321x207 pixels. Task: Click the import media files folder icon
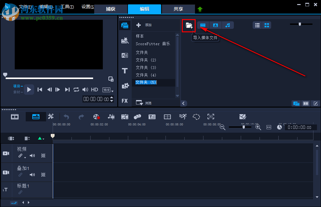[189, 25]
